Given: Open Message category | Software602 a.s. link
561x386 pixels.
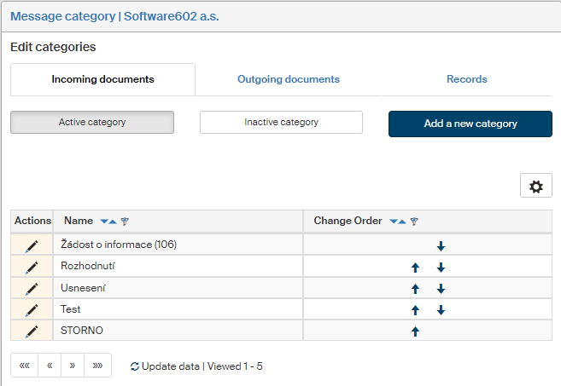Looking at the screenshot, I should pos(114,16).
